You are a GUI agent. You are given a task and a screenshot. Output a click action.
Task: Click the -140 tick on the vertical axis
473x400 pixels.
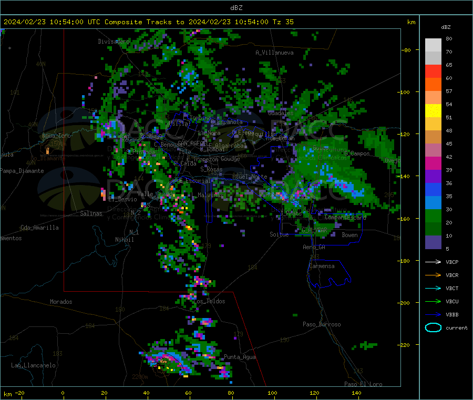(403, 176)
